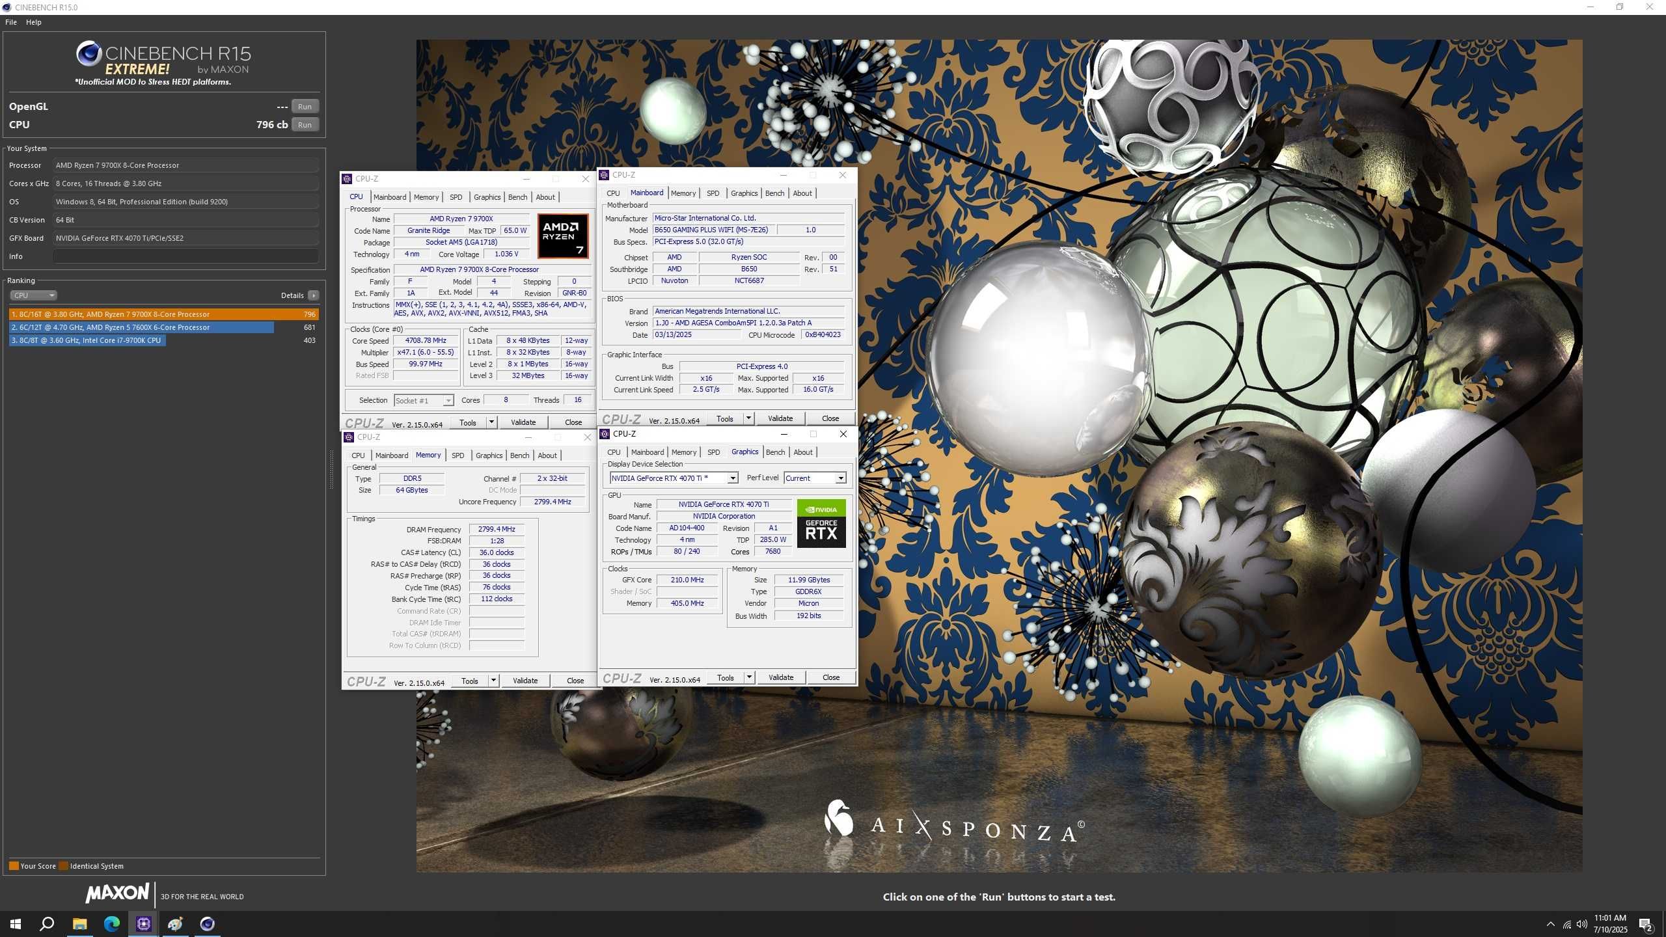Viewport: 1666px width, 937px height.
Task: Close the CPU tab CPU-Z window
Action: tap(585, 179)
